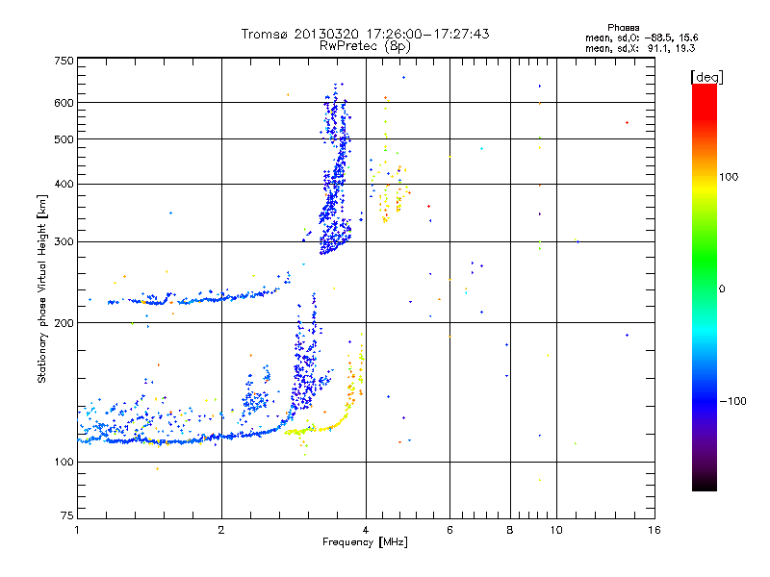The width and height of the screenshot is (770, 577).
Task: Click the isolated red data point near 14 MHz
Action: click(x=628, y=123)
